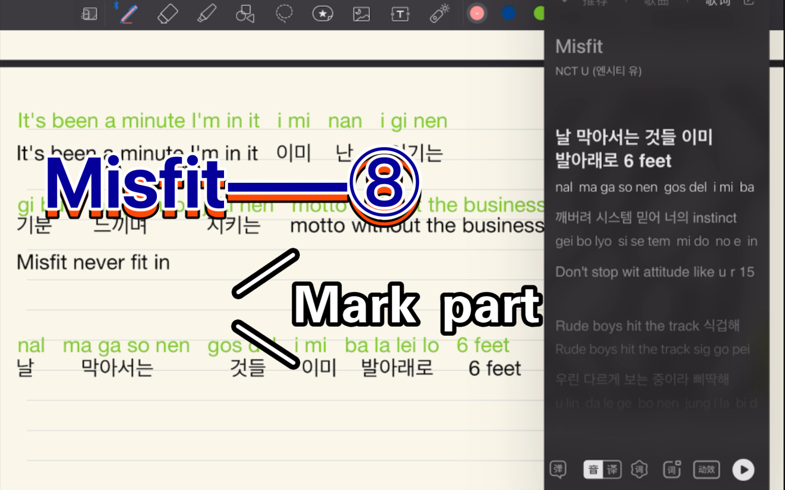Image resolution: width=785 pixels, height=490 pixels.
Task: Open the pink pen color options
Action: [x=477, y=14]
